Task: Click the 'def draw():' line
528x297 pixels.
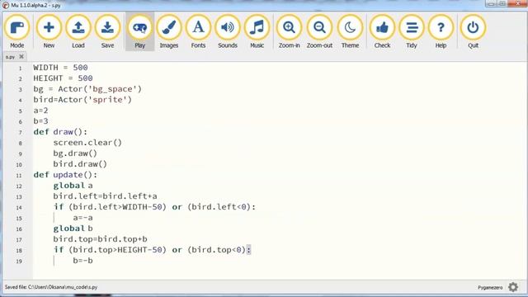Action: [60, 132]
